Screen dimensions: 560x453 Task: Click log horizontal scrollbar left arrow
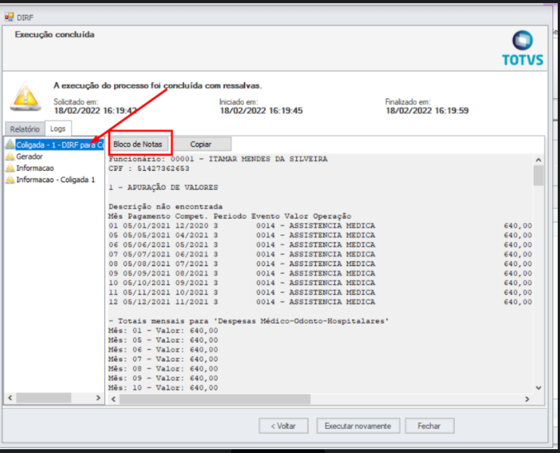[x=113, y=399]
